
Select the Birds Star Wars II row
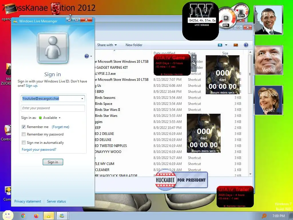(169, 110)
